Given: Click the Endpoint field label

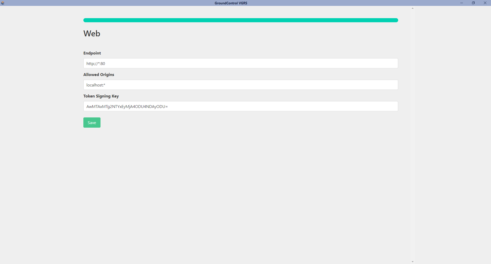Looking at the screenshot, I should coord(92,53).
